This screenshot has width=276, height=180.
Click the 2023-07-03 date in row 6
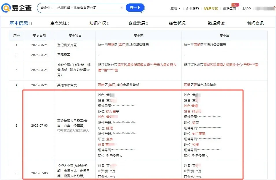coord(39,173)
